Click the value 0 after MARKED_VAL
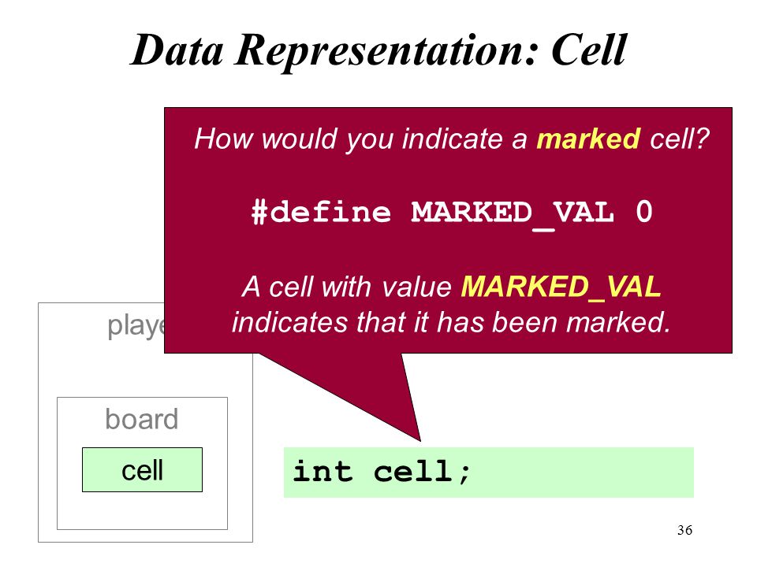The image size is (757, 567). pos(644,211)
